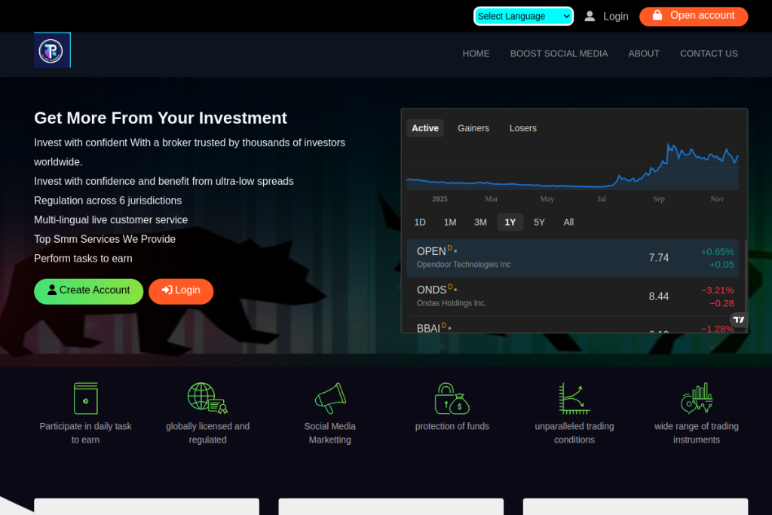Screen dimensions: 772x515
Task: Click the trading instruments bar chart icon
Action: click(696, 398)
